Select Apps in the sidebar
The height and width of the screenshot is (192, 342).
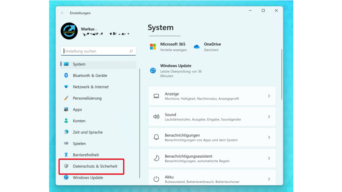click(99, 109)
